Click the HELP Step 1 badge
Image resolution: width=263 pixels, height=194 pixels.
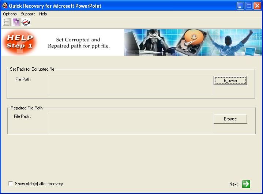pos(20,42)
